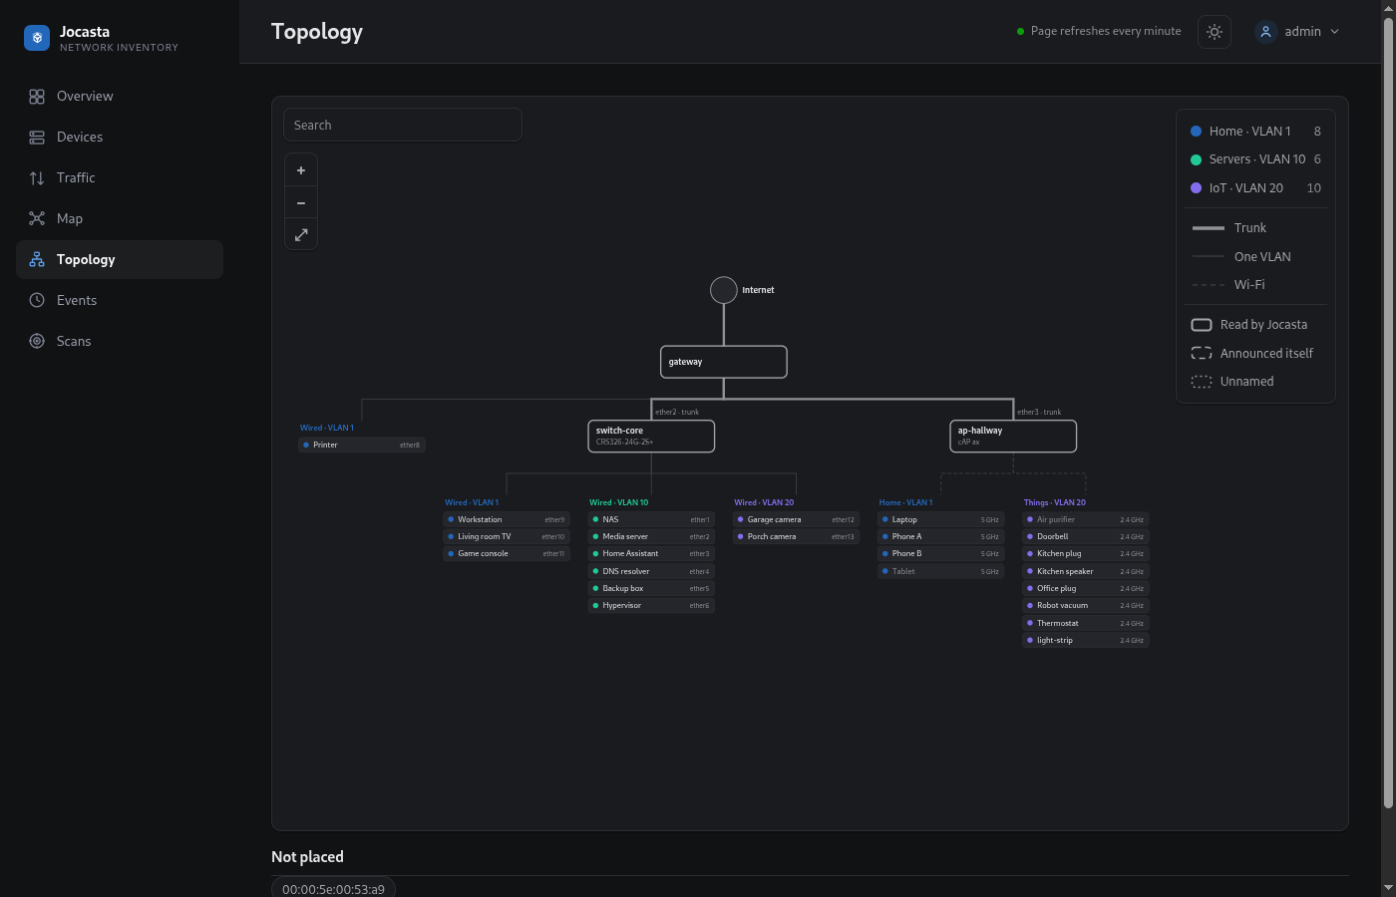Select the Robot vacuum device row

tap(1086, 606)
